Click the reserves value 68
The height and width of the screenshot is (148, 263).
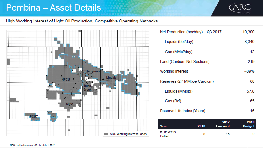(x=252, y=81)
